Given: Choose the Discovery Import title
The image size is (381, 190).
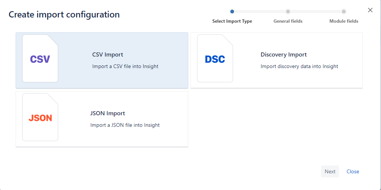Looking at the screenshot, I should click(x=284, y=54).
